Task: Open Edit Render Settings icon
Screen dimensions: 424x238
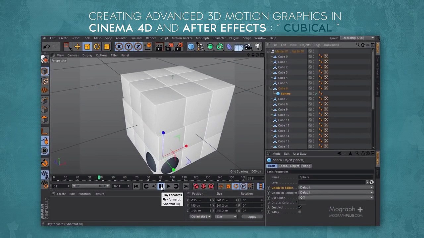Action: click(179, 47)
